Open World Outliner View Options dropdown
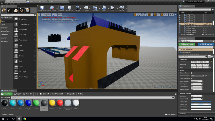This screenshot has height=121, width=215. [208, 35]
